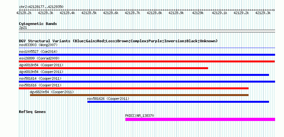Click the nsv833903 (Wong2007) variant label
This screenshot has height=137, width=284.
coord(38,45)
